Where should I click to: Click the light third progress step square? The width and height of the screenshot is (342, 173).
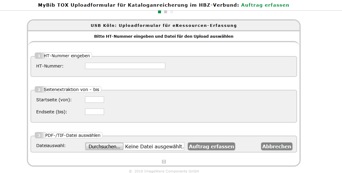pos(172,12)
